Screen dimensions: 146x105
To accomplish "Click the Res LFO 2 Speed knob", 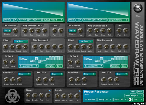I will (104, 80).
